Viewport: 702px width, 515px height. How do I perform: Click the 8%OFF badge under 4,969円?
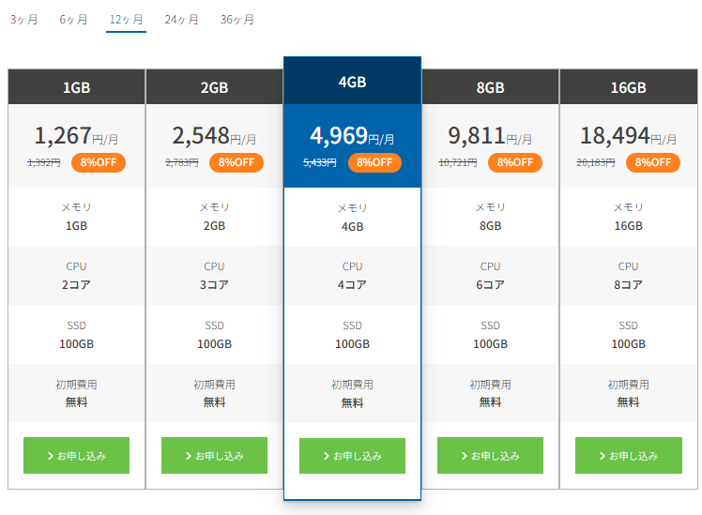click(374, 162)
